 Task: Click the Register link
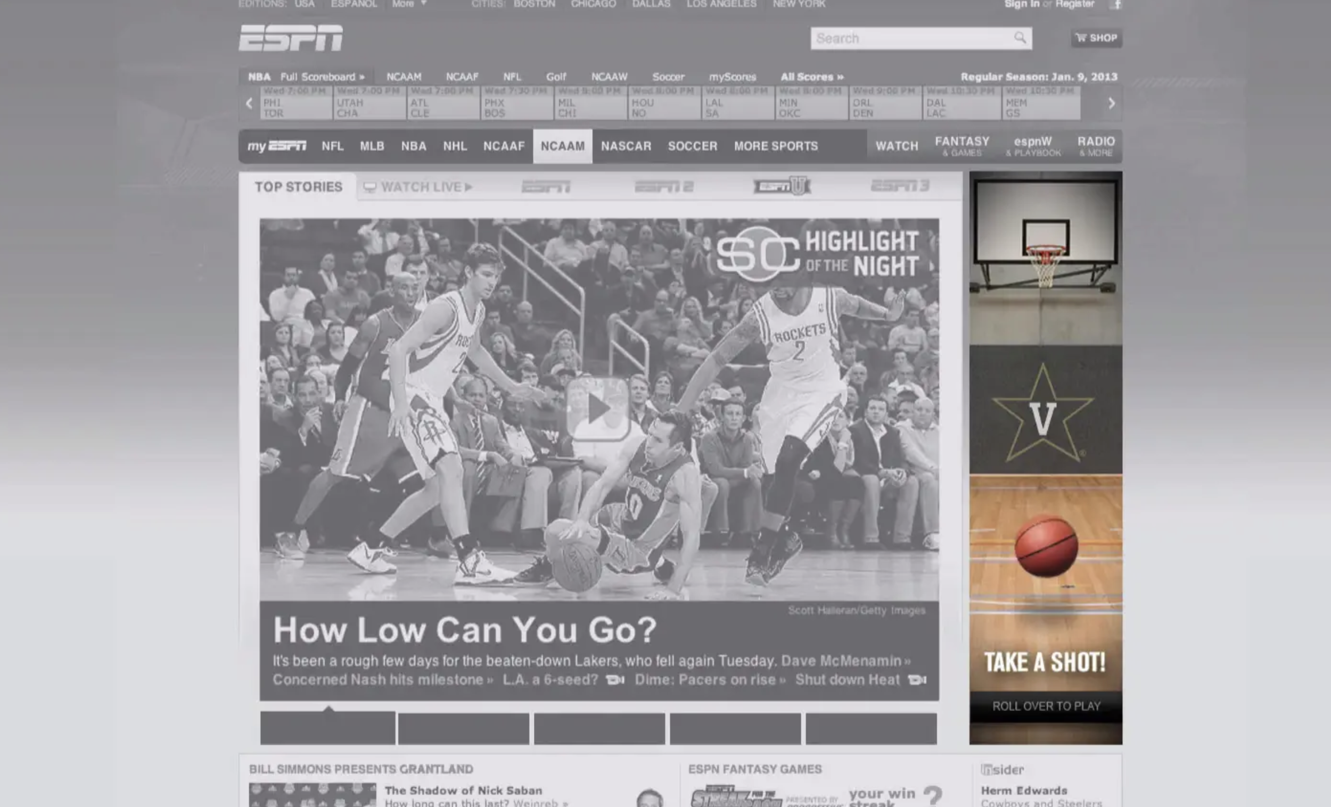[x=1075, y=4]
